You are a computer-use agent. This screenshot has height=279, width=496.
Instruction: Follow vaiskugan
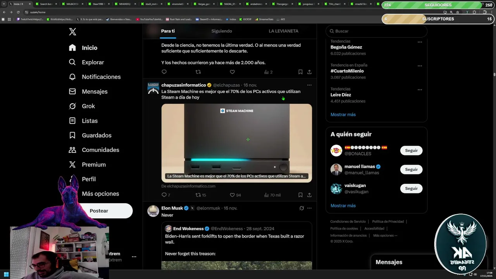click(411, 188)
